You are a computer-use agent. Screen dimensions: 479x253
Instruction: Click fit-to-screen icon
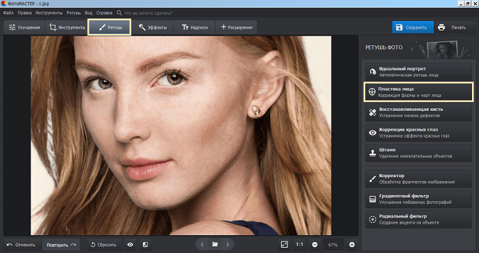coord(284,245)
